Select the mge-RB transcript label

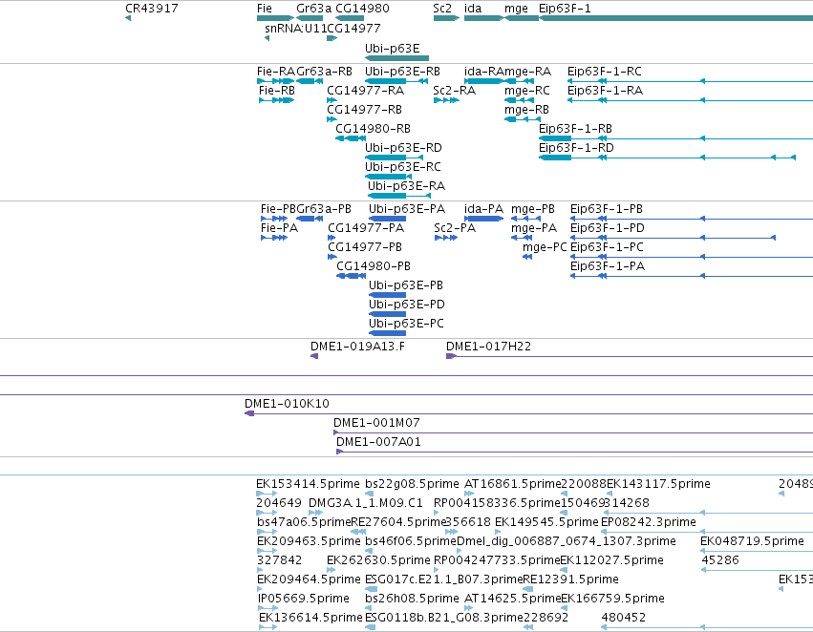pyautogui.click(x=526, y=109)
